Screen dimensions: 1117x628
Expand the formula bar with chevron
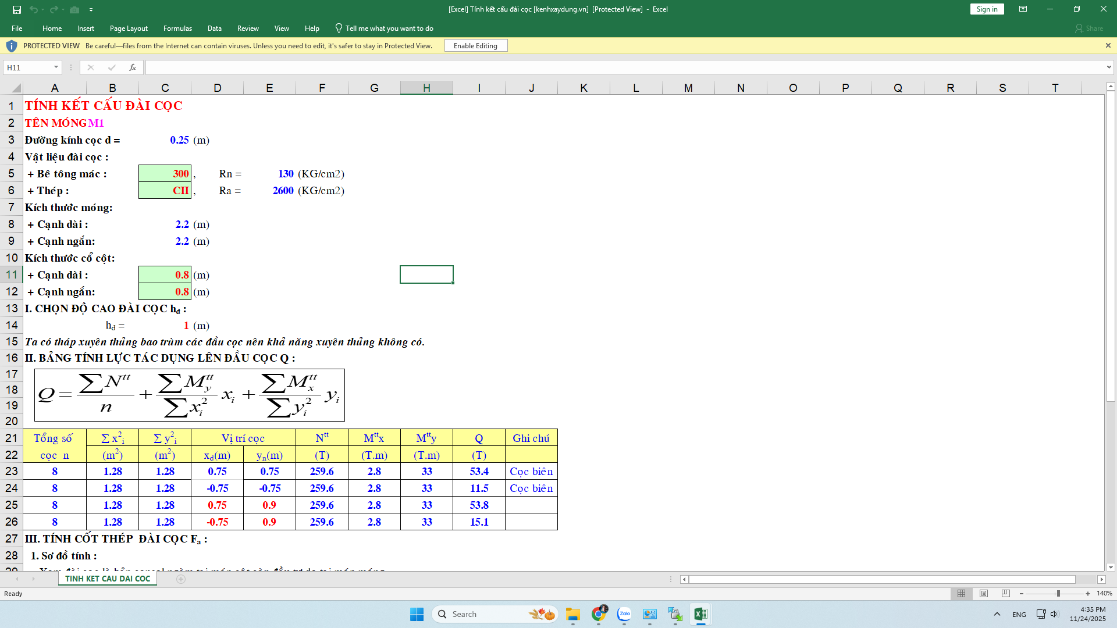pyautogui.click(x=1109, y=67)
